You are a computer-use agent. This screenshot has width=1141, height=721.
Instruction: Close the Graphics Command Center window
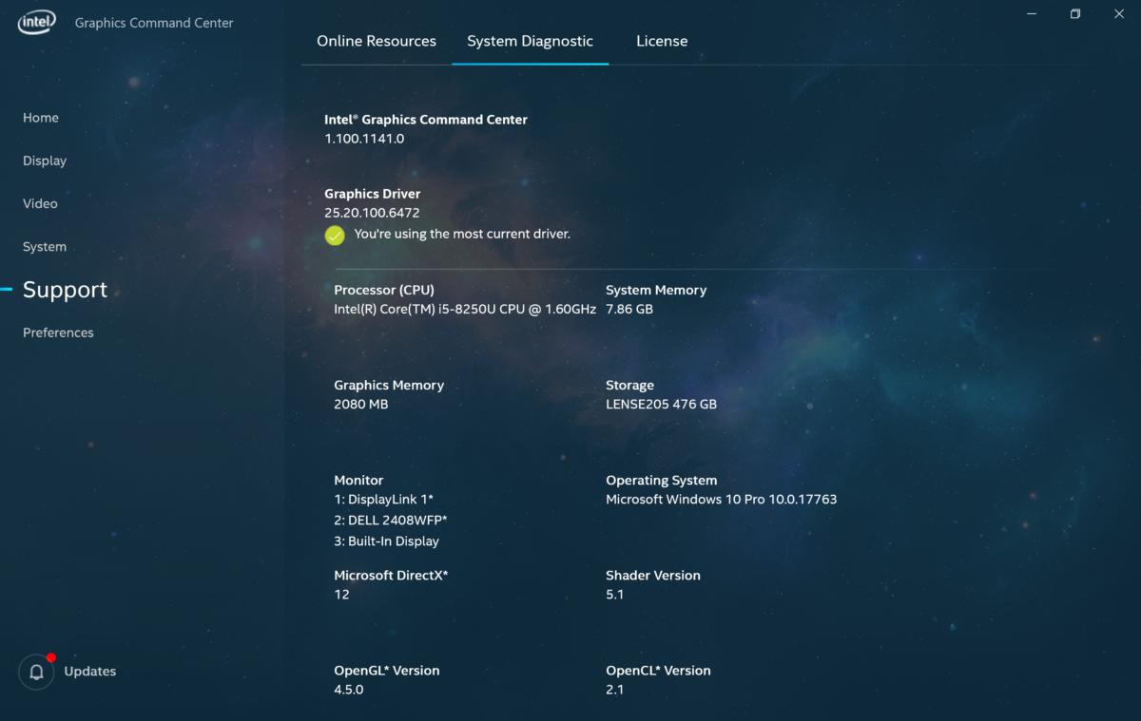[x=1118, y=14]
